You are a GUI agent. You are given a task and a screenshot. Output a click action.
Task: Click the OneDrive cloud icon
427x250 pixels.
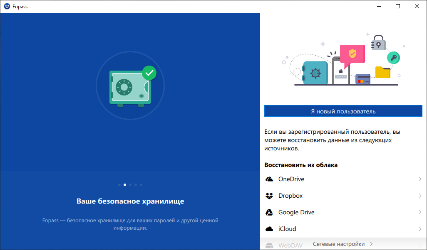click(269, 179)
